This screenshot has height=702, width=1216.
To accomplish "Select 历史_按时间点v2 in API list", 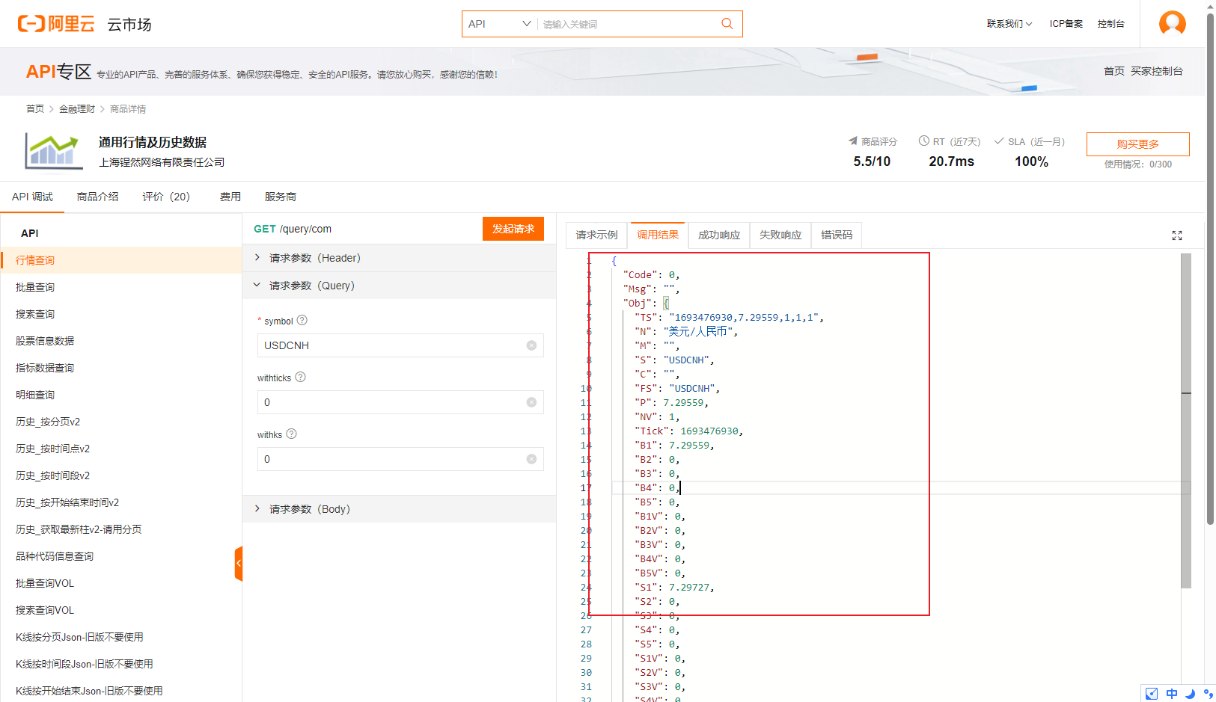I will (120, 449).
